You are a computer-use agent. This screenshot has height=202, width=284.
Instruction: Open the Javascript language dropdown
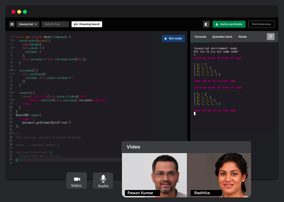(28, 24)
